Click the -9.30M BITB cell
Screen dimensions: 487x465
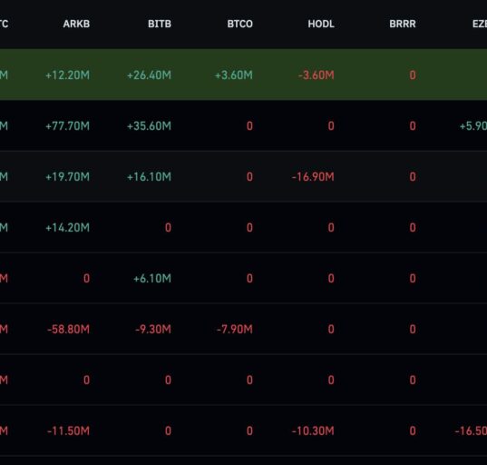coord(153,329)
